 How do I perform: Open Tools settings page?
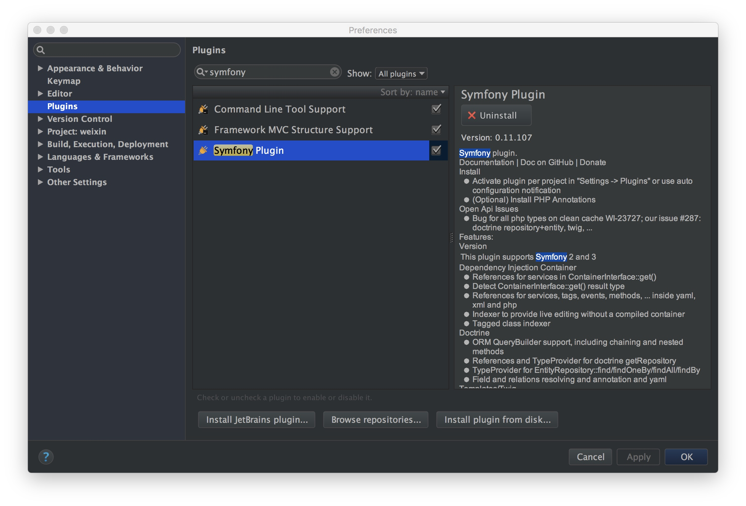click(x=59, y=169)
